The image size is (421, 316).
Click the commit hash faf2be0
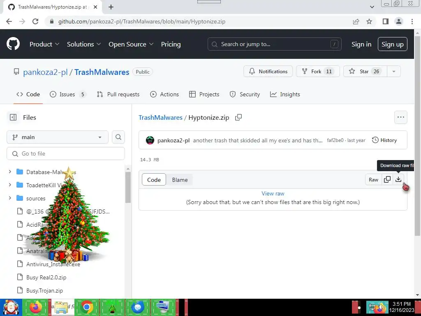tap(335, 140)
